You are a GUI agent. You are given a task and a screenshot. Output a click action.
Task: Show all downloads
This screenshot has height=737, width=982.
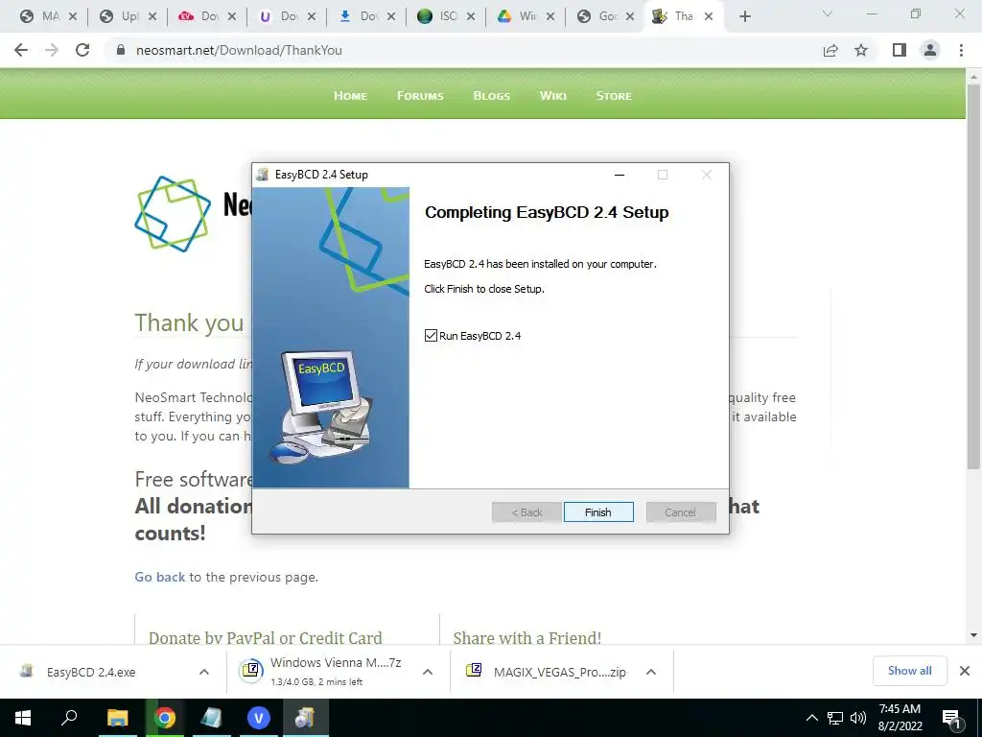tap(909, 671)
